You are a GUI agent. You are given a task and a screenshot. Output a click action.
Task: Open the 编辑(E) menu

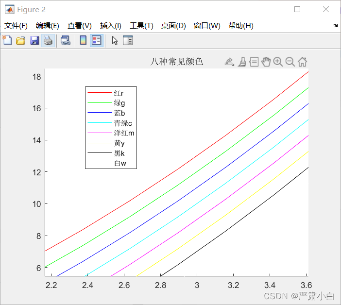(x=48, y=26)
